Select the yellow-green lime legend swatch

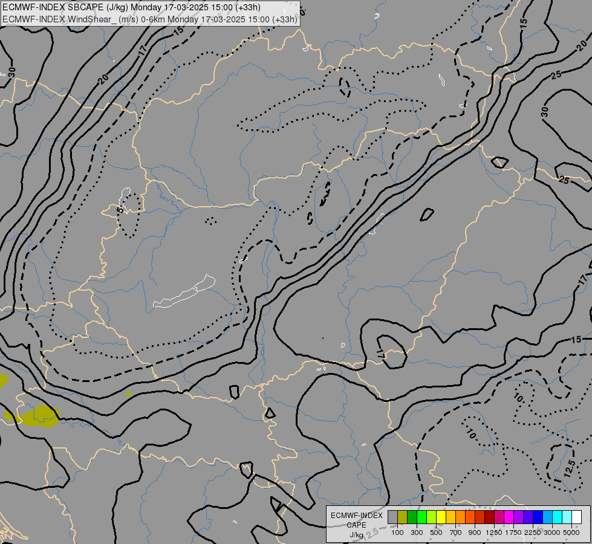431,517
